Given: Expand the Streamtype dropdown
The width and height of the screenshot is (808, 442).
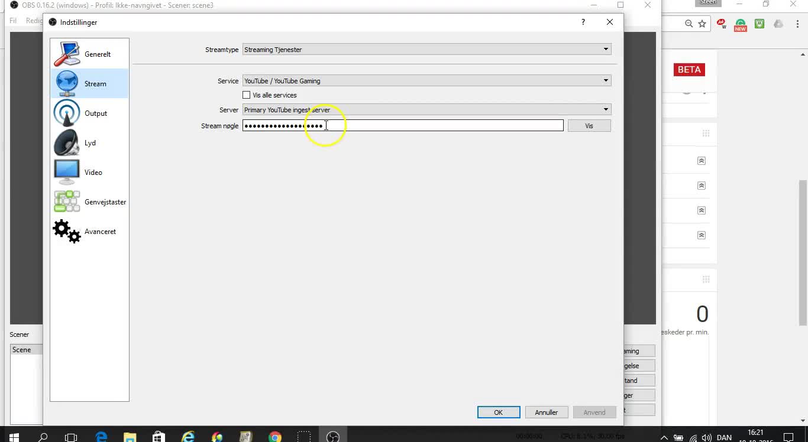Looking at the screenshot, I should 426,50.
